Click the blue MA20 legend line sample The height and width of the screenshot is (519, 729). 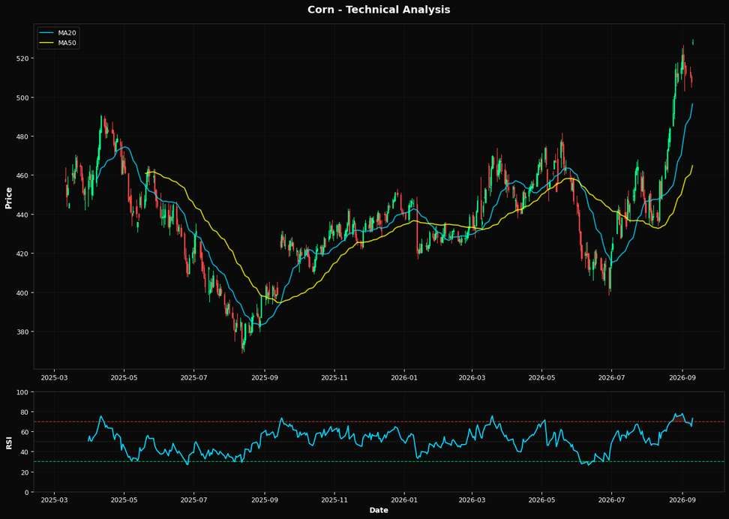click(x=46, y=33)
